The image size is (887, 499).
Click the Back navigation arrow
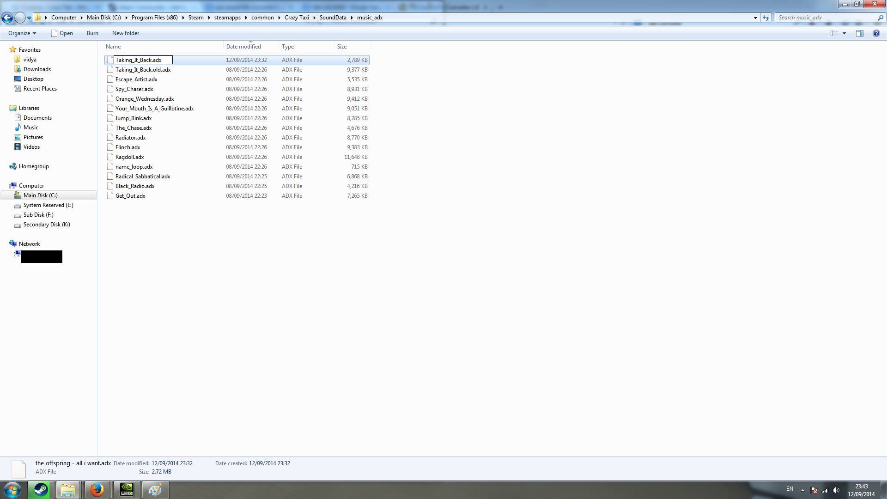(x=7, y=18)
